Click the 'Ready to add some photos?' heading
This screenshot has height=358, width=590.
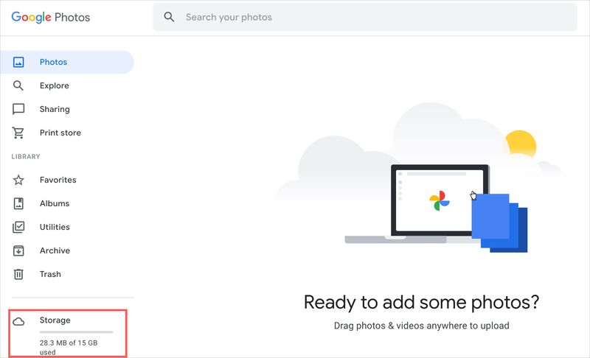click(x=421, y=303)
